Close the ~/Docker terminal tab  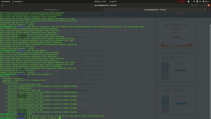205,10
